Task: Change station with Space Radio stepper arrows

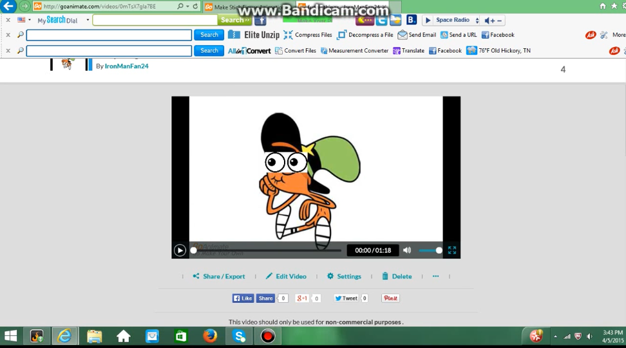Action: click(477, 21)
